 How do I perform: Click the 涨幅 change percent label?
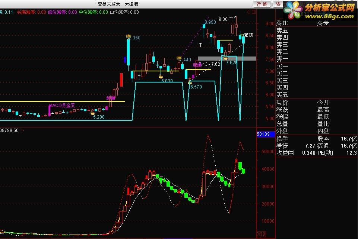click(282, 117)
